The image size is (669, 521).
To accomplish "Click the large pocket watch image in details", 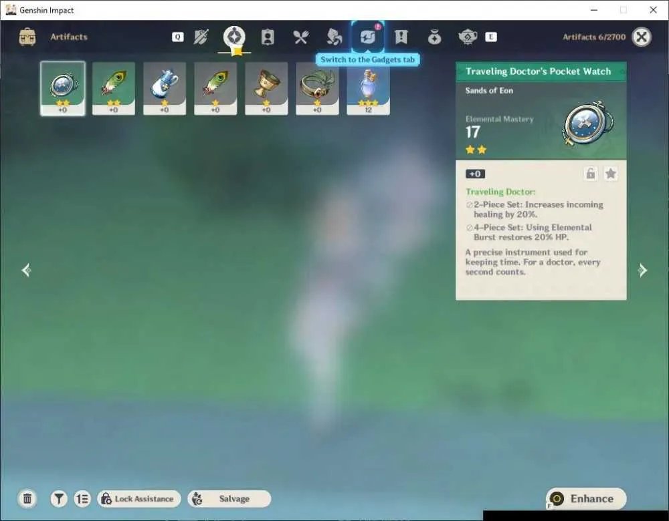I will pyautogui.click(x=589, y=124).
